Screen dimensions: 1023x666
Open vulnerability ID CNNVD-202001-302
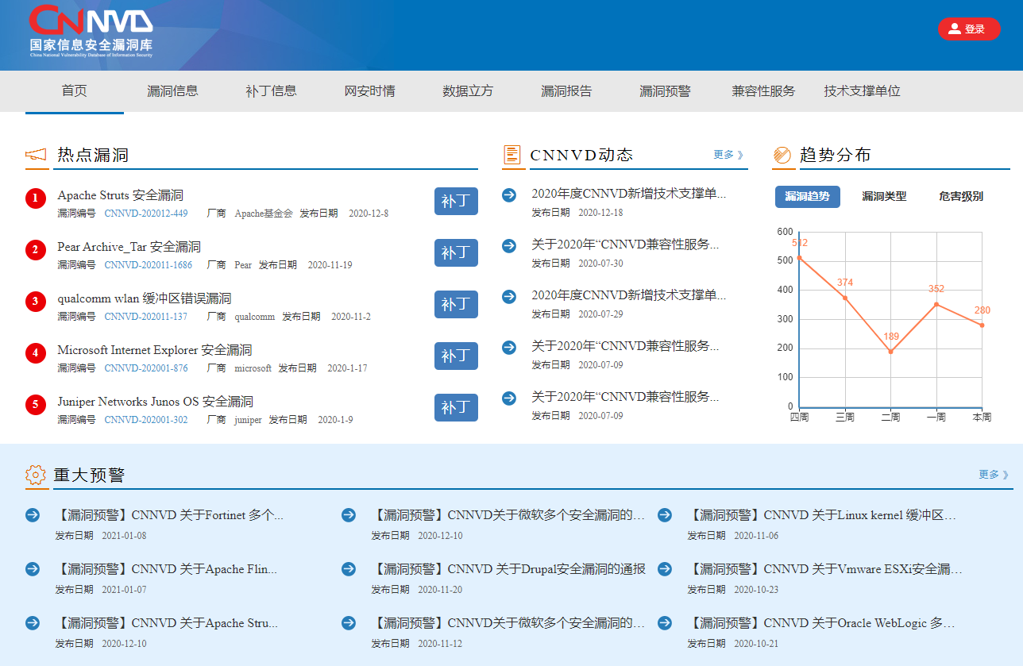146,420
